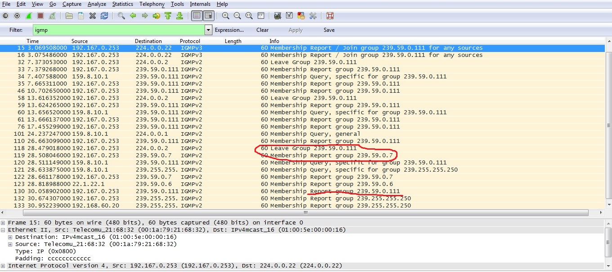Jump to the first packet
The width and height of the screenshot is (612, 272).
(x=168, y=16)
